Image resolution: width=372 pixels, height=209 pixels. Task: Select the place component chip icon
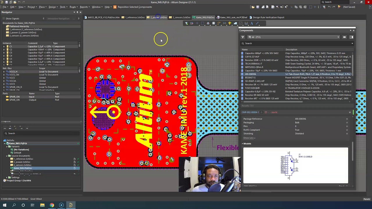tap(214, 23)
